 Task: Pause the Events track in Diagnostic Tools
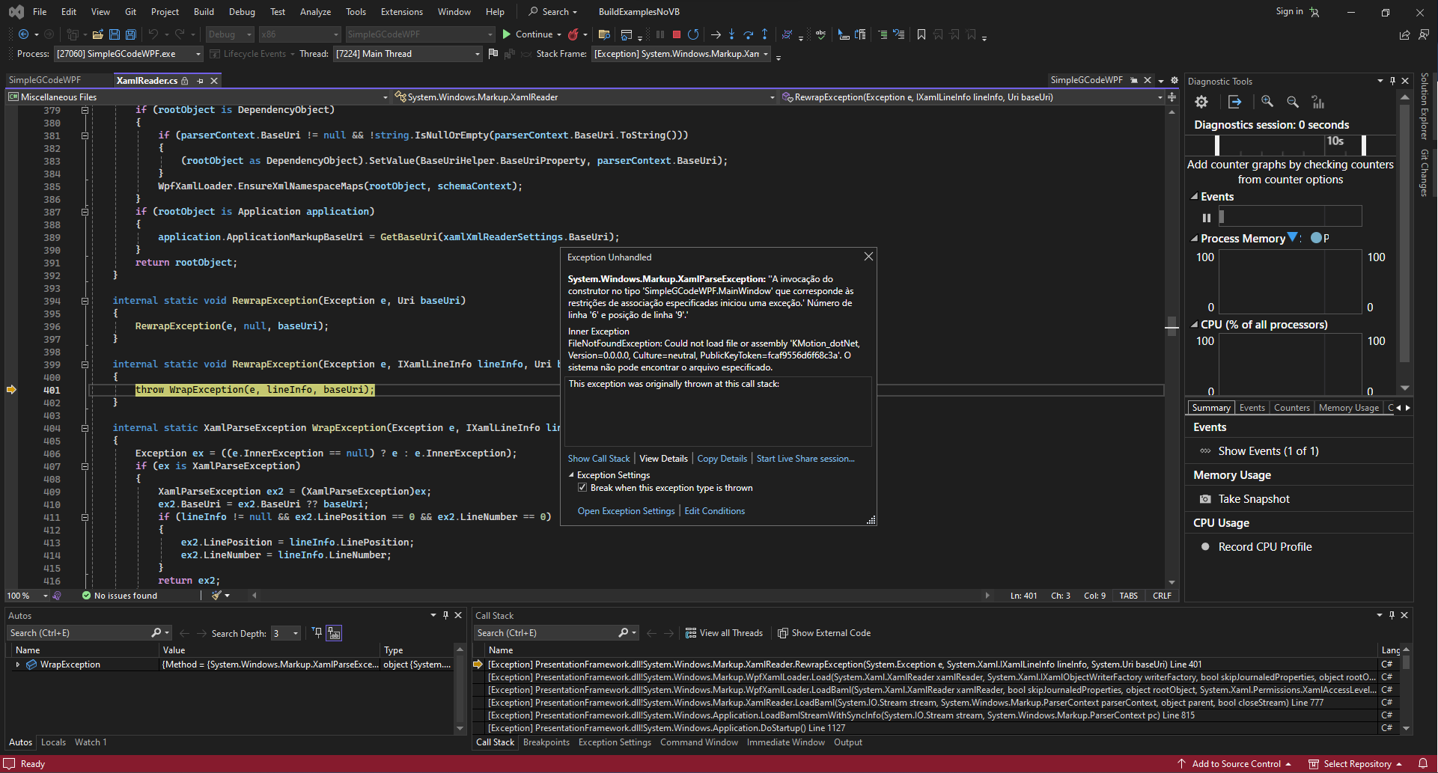[x=1206, y=218]
